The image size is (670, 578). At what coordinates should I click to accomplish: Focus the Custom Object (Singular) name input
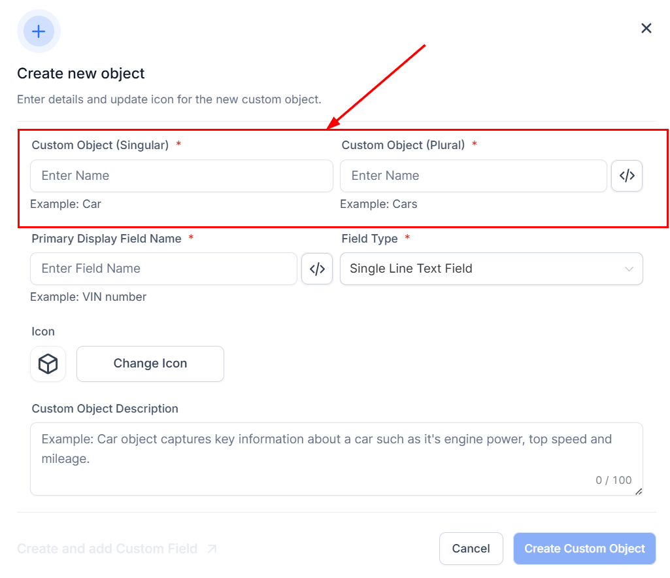pyautogui.click(x=182, y=176)
